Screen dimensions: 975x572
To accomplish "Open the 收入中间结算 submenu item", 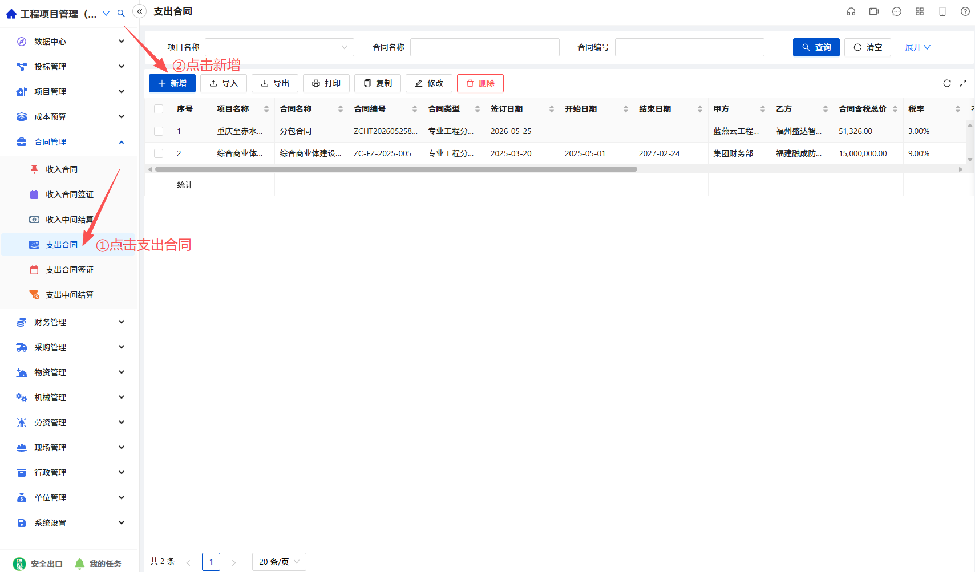I will 68,220.
